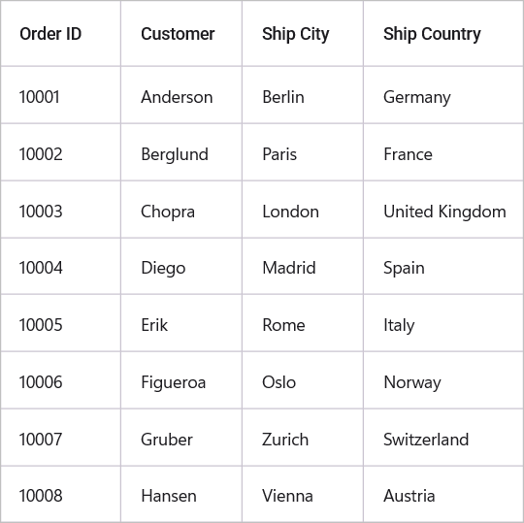Select the United Kingdom cell

[x=443, y=210]
